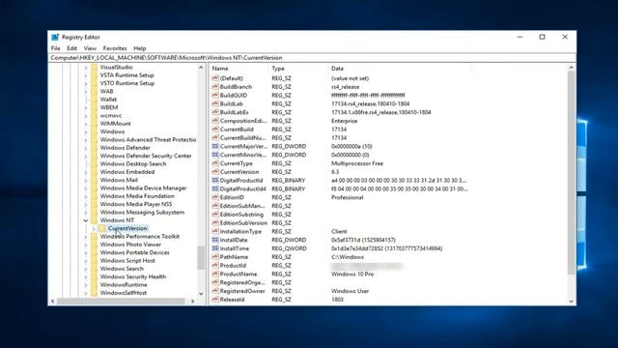Select the InstallTime QWORD value icon

(215, 248)
